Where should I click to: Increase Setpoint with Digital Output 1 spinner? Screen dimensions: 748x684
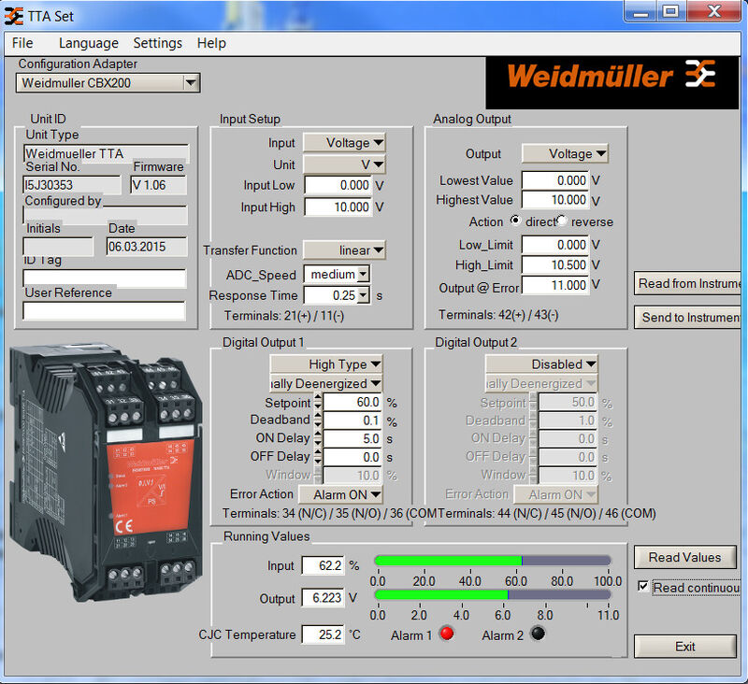point(318,398)
